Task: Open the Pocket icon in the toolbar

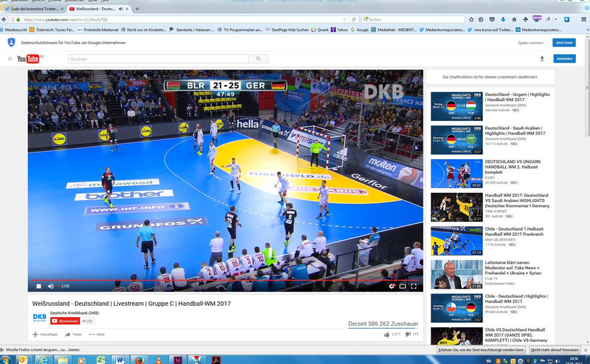Action: pos(492,20)
